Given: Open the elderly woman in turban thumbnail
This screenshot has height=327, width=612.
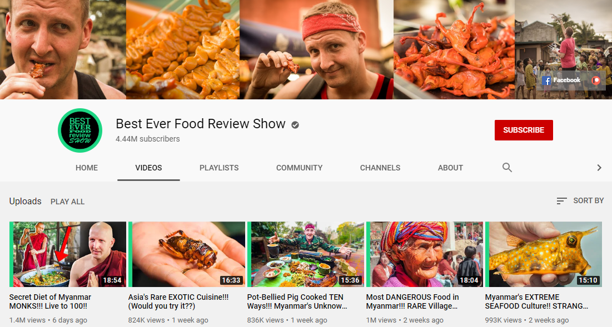Looking at the screenshot, I should (x=425, y=254).
